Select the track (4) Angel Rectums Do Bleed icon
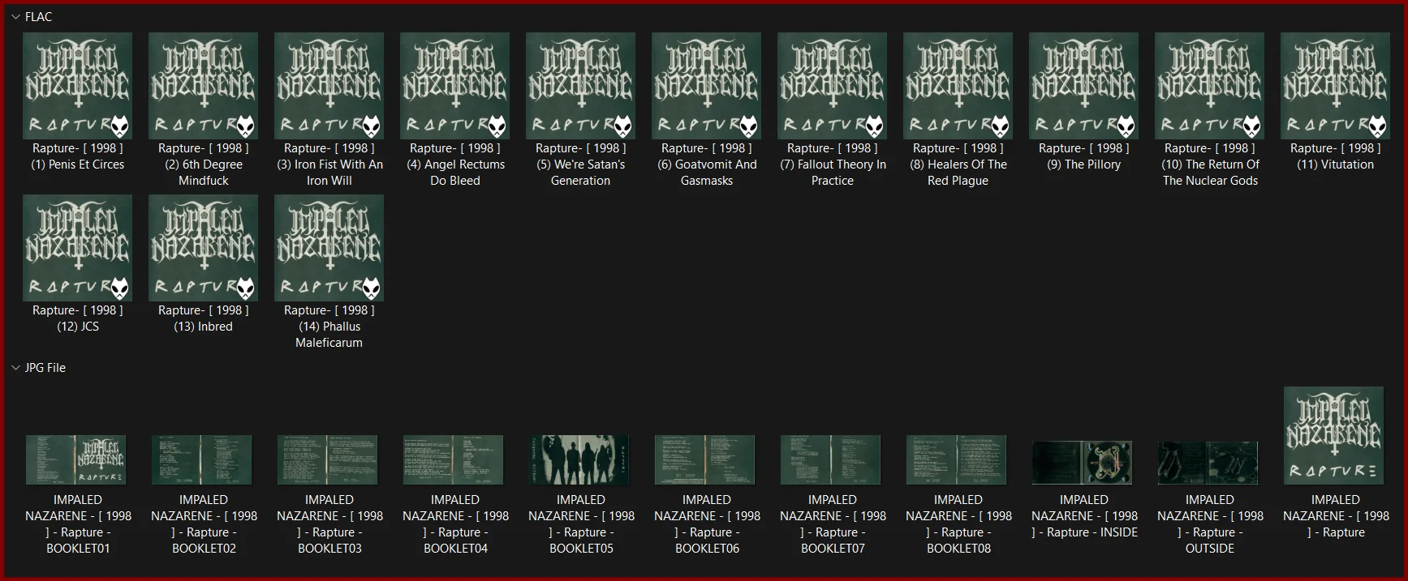 click(x=455, y=86)
